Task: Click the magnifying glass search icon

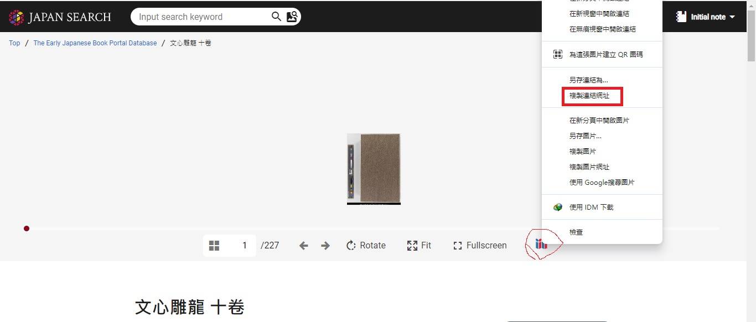Action: pos(277,17)
